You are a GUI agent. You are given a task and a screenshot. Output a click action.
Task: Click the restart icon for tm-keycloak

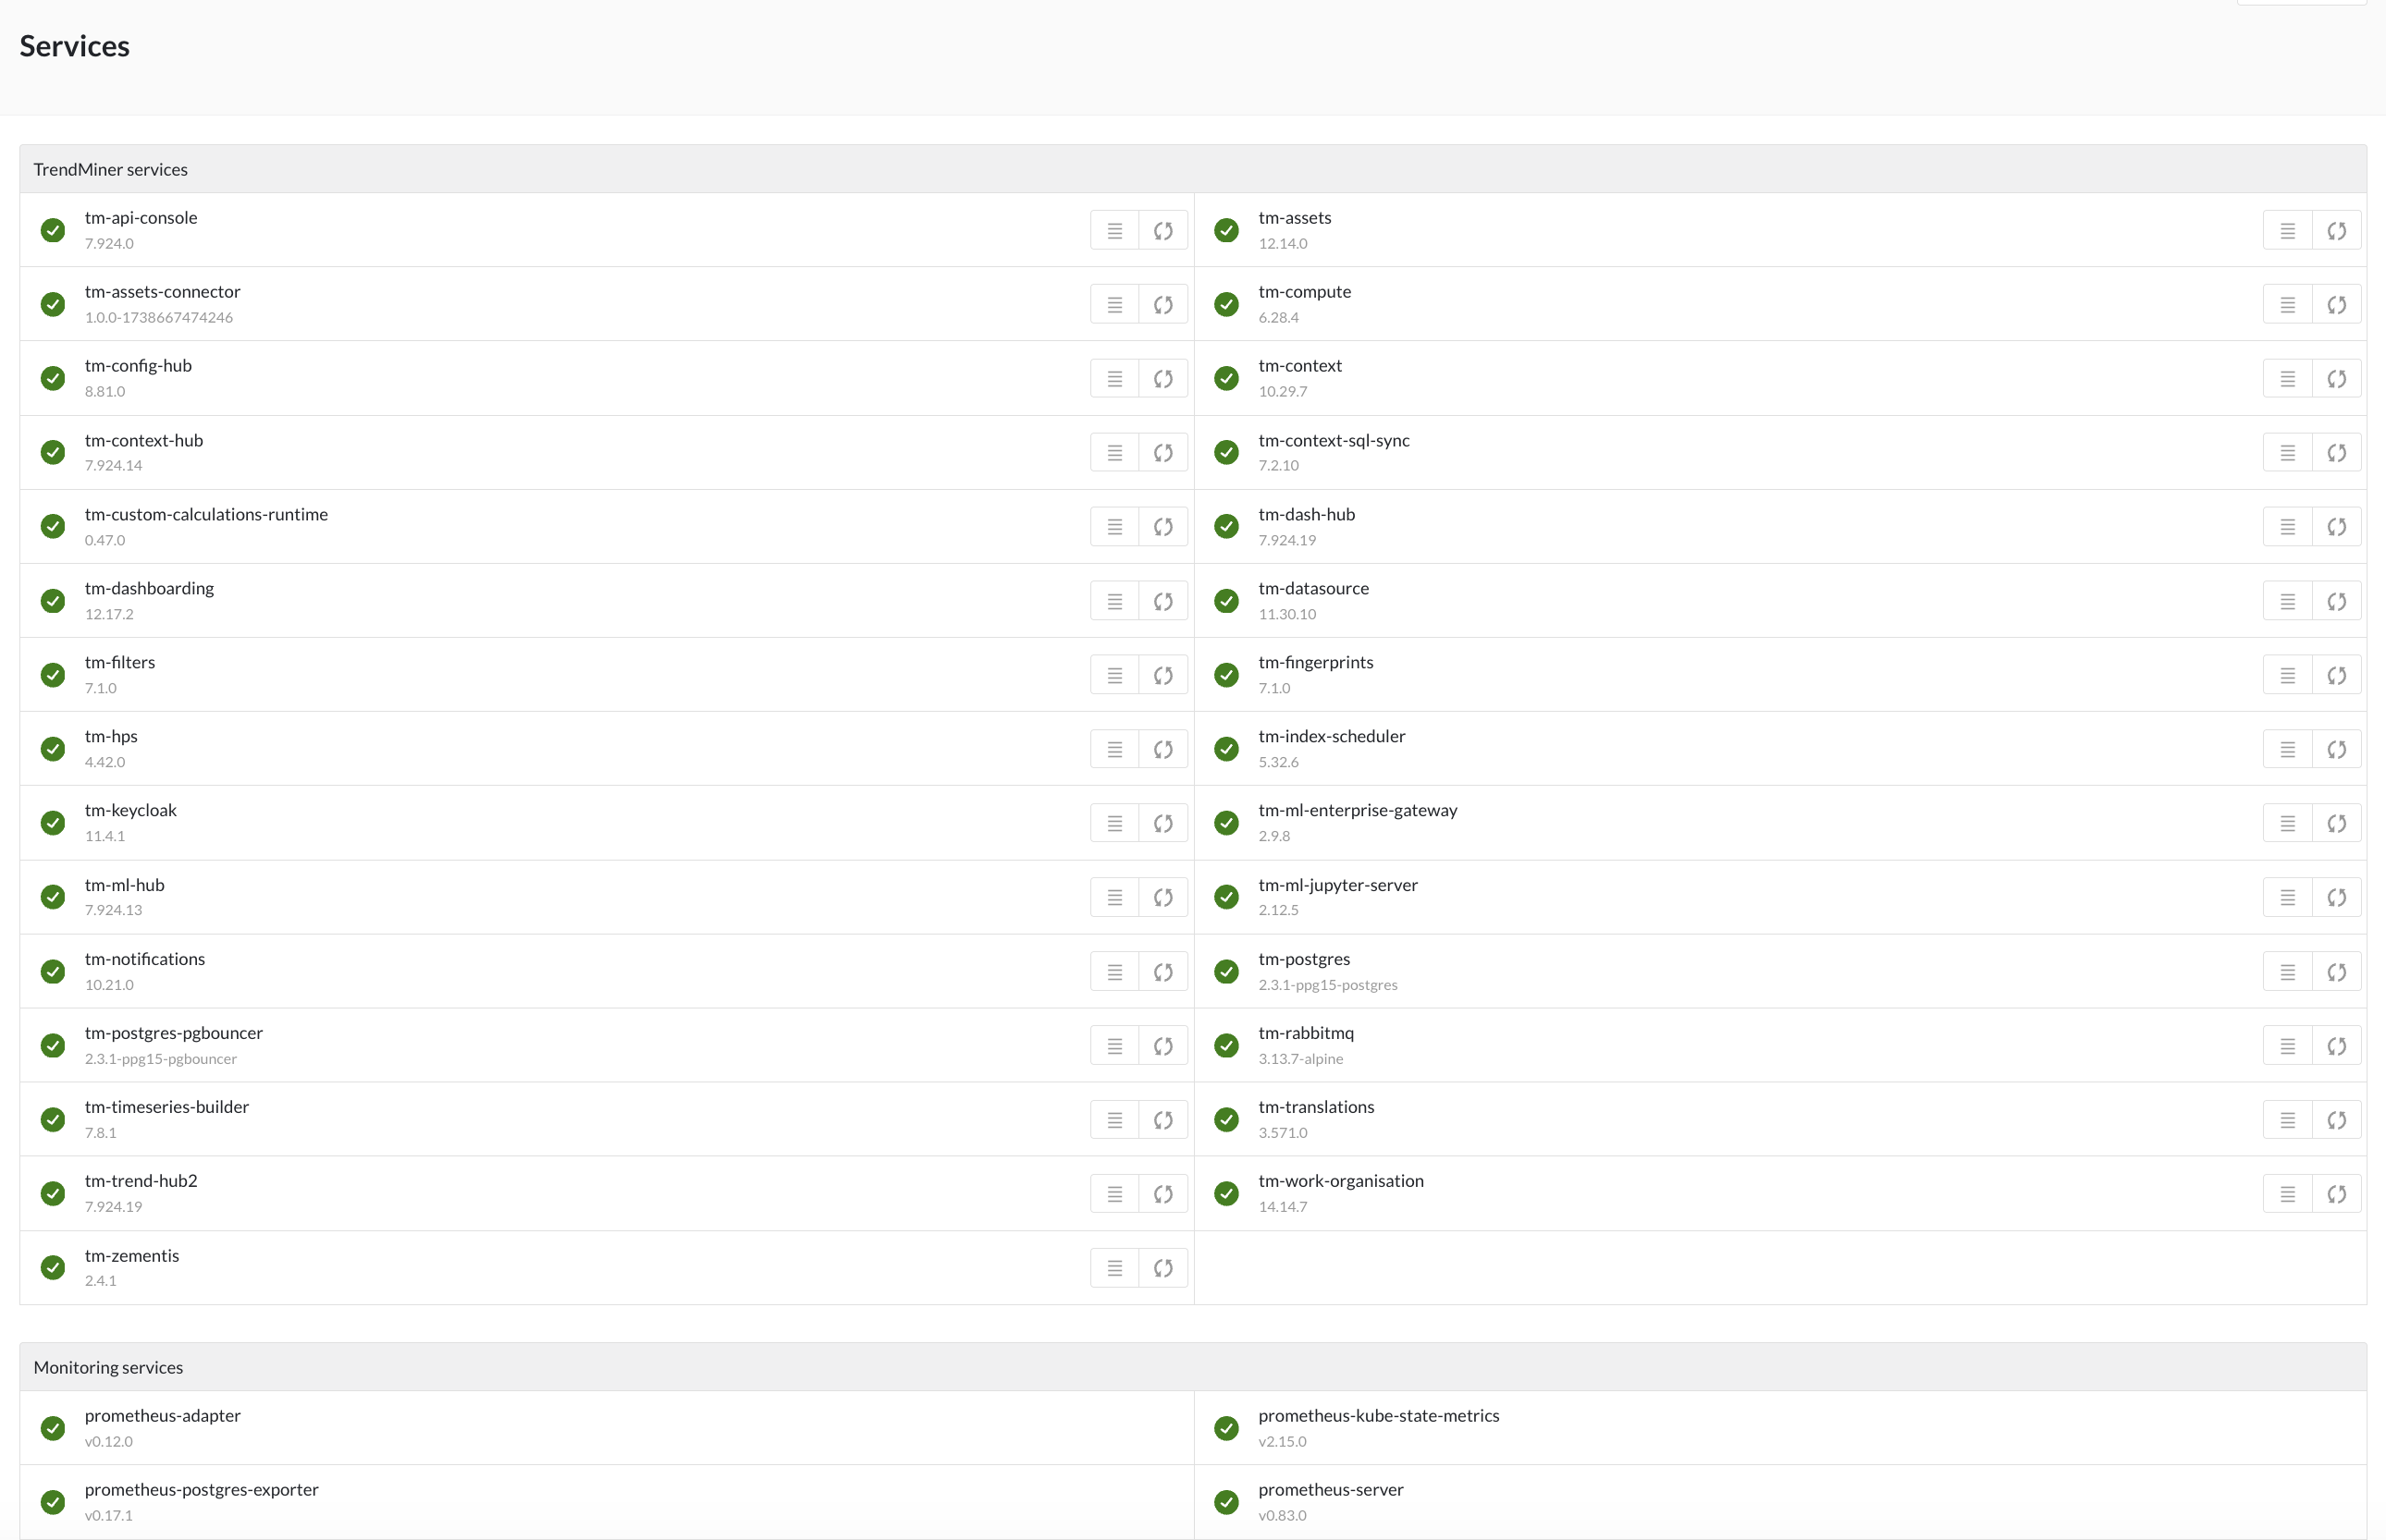coord(1162,823)
